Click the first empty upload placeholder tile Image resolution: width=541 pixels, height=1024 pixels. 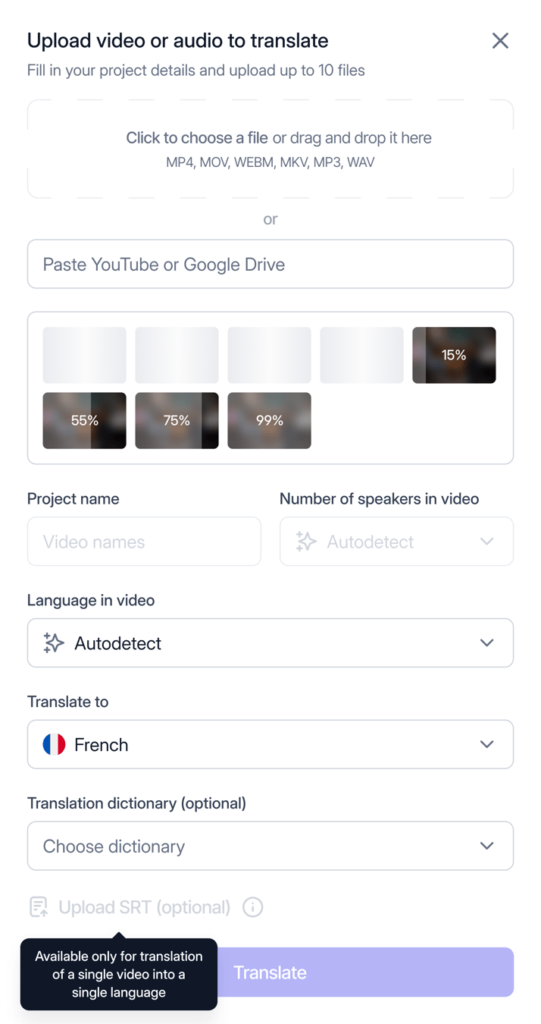(84, 355)
